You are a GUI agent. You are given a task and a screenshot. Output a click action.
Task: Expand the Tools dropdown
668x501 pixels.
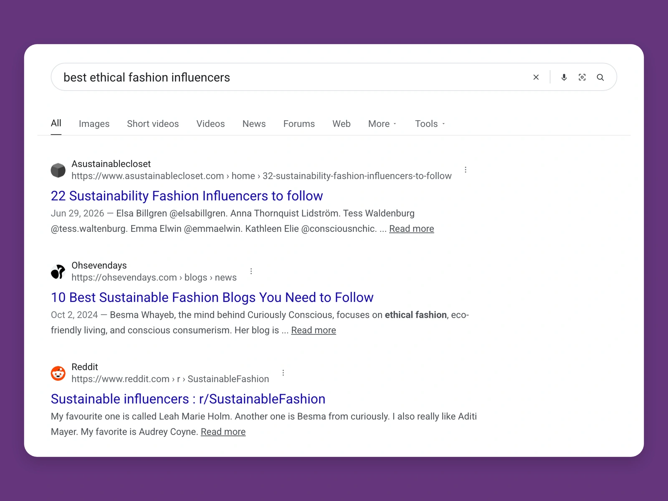tap(430, 124)
